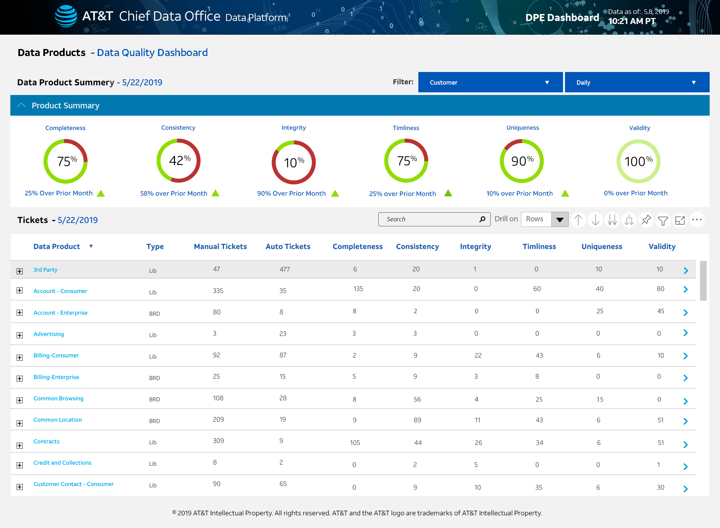The height and width of the screenshot is (528, 720).
Task: Click the magnifier icon in Search box
Action: point(482,219)
